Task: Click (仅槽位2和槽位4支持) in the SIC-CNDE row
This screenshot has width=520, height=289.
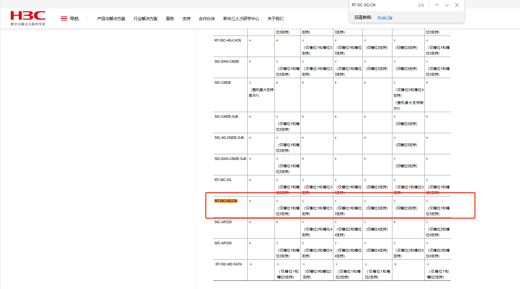Action: pyautogui.click(x=408, y=93)
